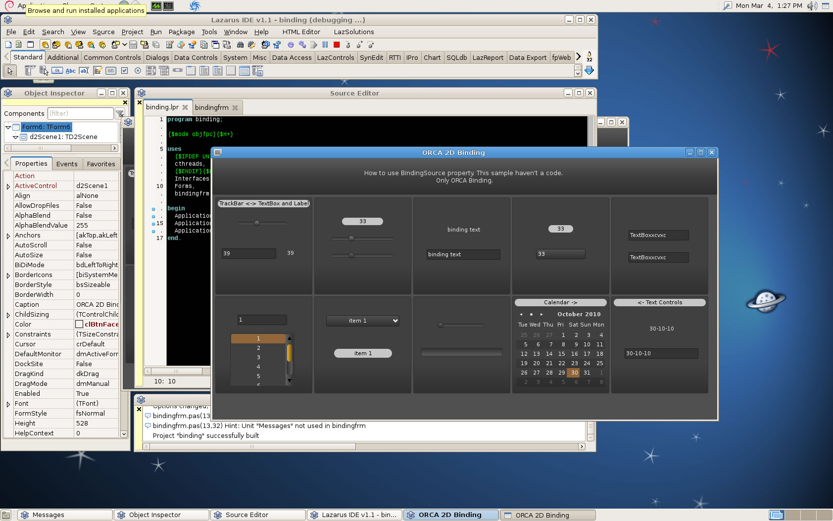Select item 3 in the listbox
The width and height of the screenshot is (833, 521).
[x=258, y=357]
